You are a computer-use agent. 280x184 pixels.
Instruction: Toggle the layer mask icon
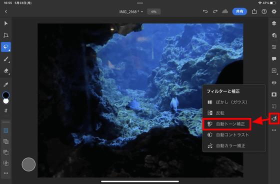[274, 94]
